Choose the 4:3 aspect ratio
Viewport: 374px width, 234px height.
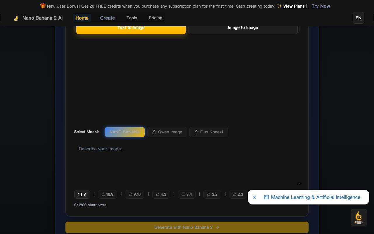(x=161, y=194)
